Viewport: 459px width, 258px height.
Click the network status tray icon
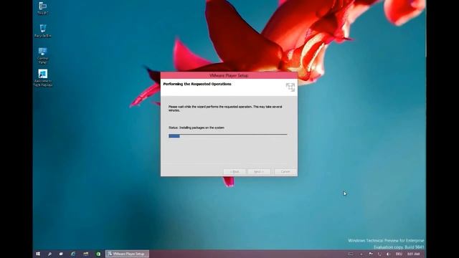tap(379, 254)
